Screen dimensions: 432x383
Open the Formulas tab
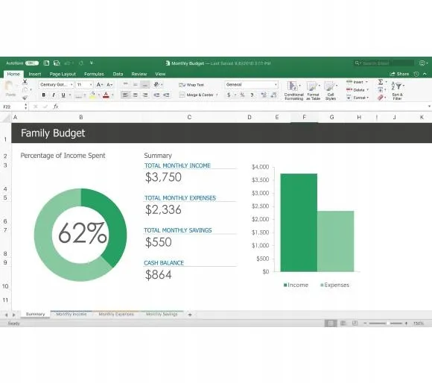[94, 74]
